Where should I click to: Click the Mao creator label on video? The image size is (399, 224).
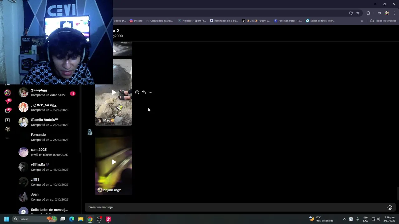tap(106, 120)
